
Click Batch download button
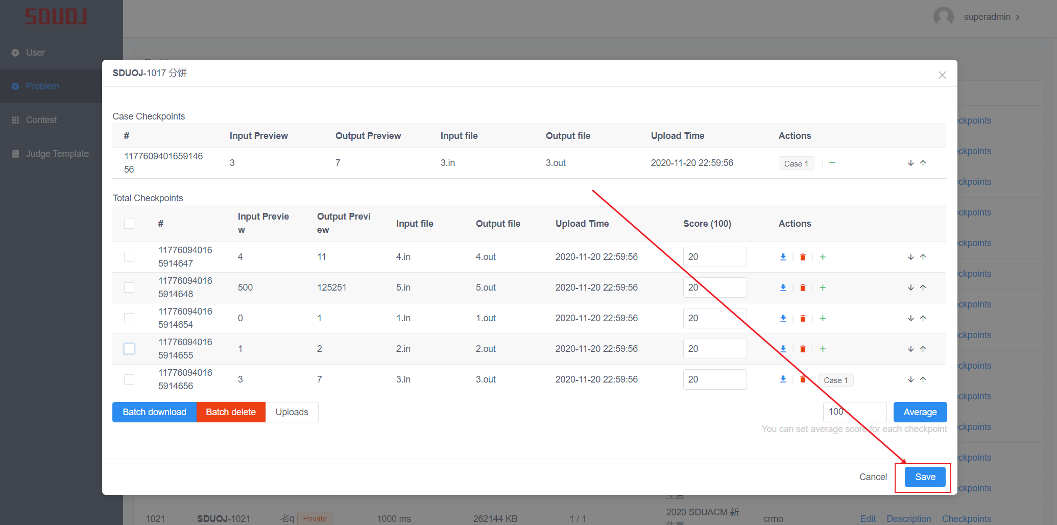point(154,412)
